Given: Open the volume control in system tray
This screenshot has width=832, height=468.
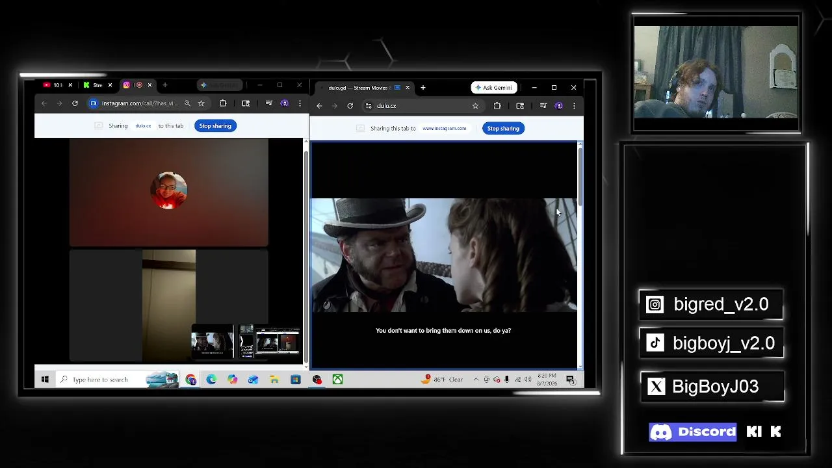Looking at the screenshot, I should tap(528, 380).
